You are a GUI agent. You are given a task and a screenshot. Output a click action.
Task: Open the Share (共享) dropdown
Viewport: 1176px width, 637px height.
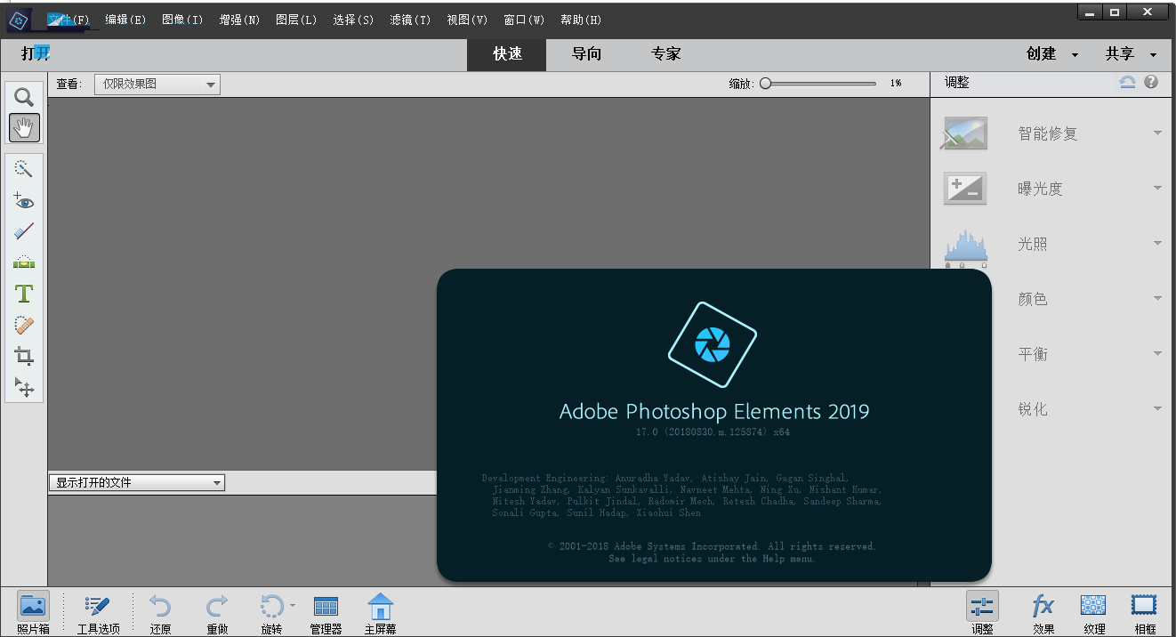[1131, 54]
